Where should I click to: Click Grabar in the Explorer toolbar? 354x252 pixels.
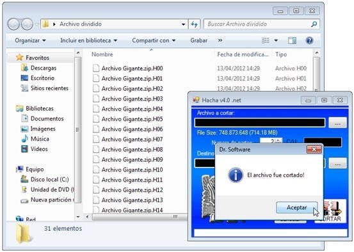coord(198,40)
